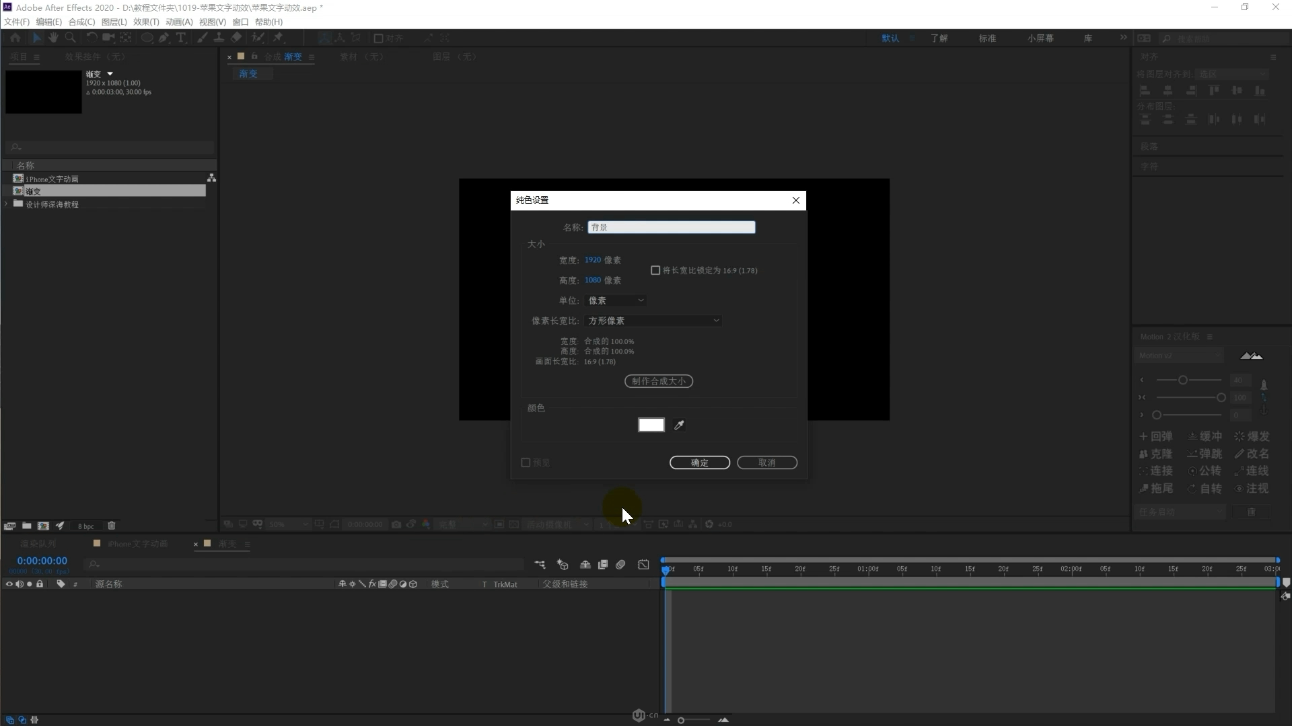The image size is (1292, 726).
Task: Click new folder icon in the Project panel
Action: (26, 526)
